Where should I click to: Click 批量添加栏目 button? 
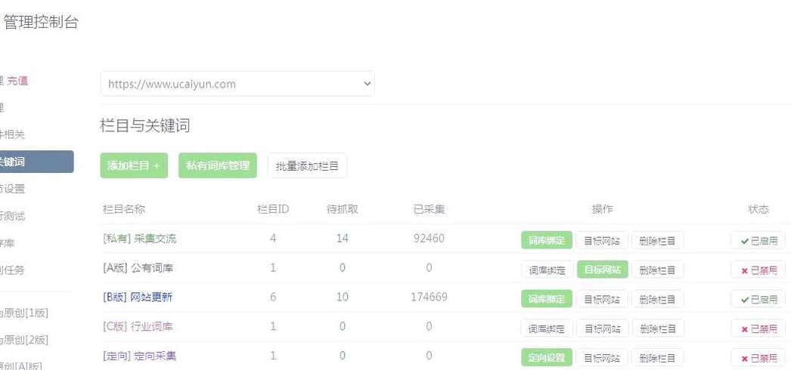[x=307, y=165]
